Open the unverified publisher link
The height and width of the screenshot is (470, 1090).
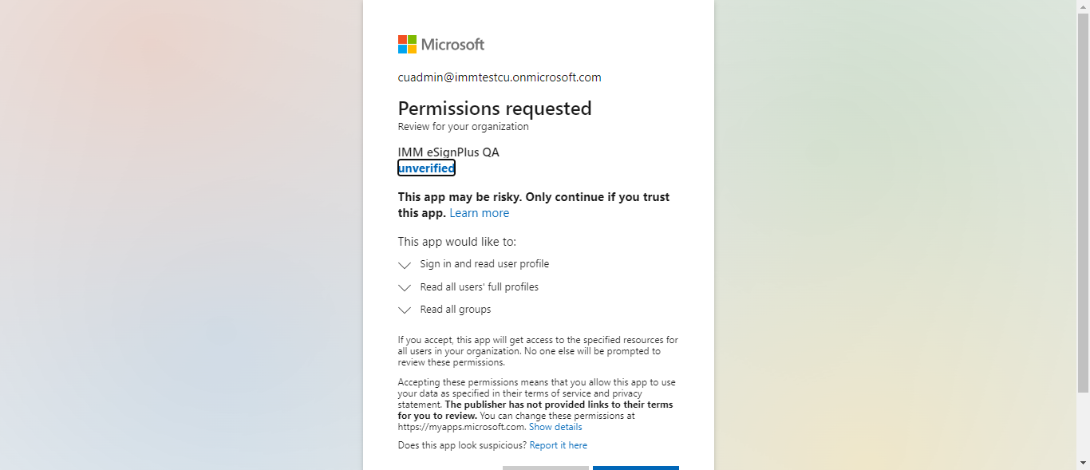(426, 168)
